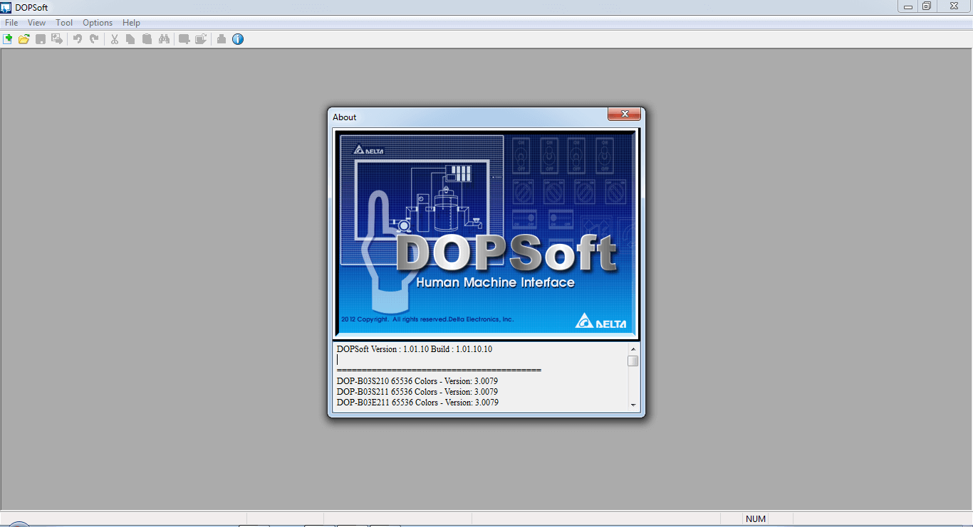Open About via blue info icon

pyautogui.click(x=238, y=39)
